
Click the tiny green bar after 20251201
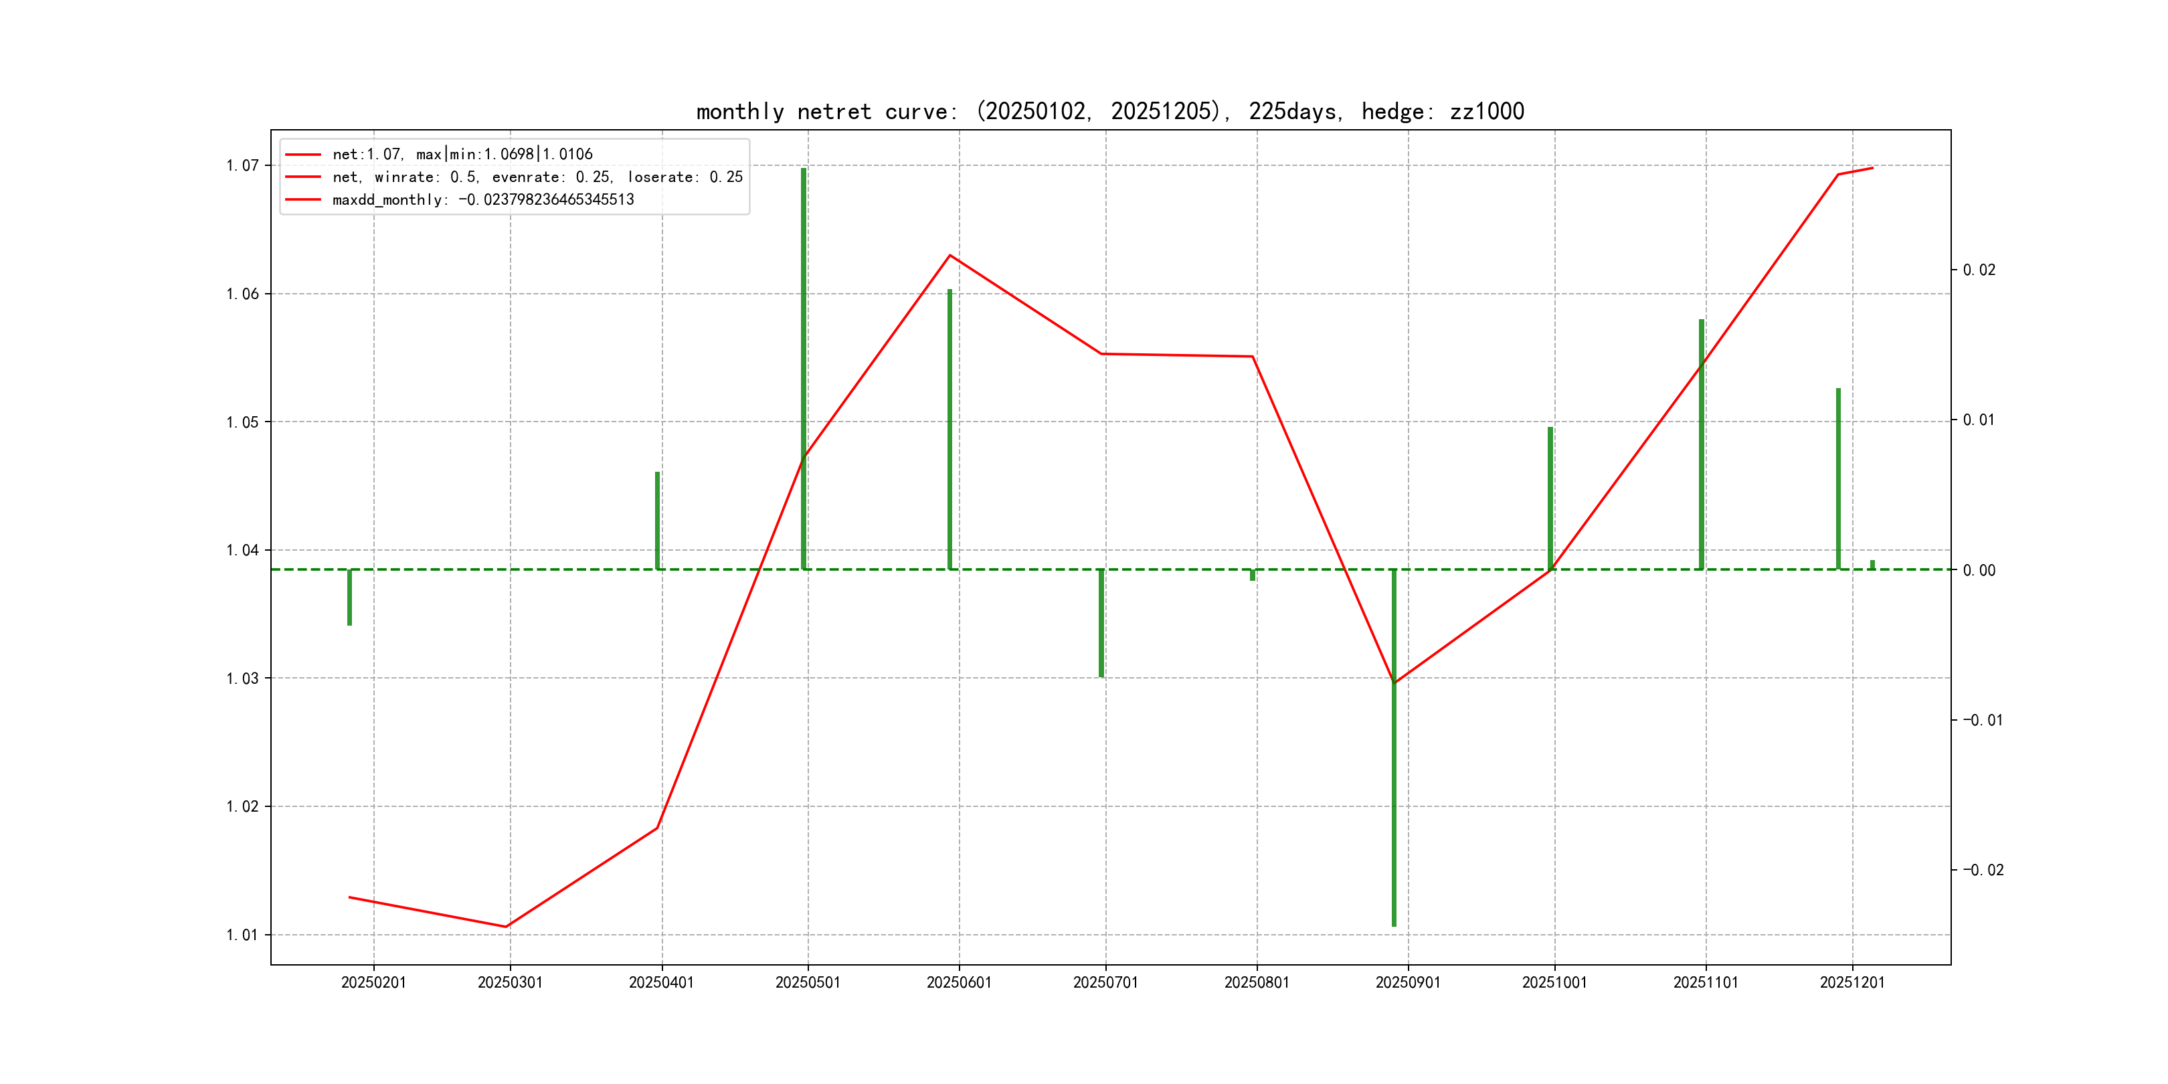tap(1873, 565)
